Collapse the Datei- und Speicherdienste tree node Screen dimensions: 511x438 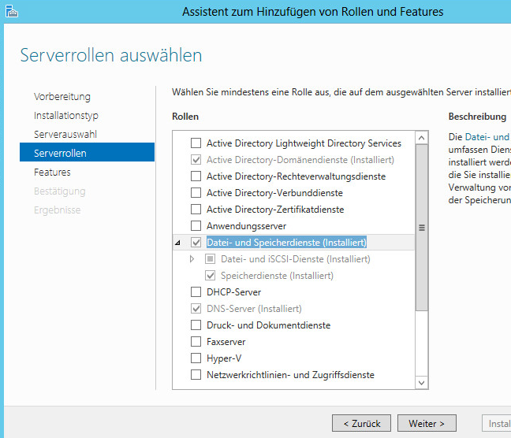click(177, 243)
